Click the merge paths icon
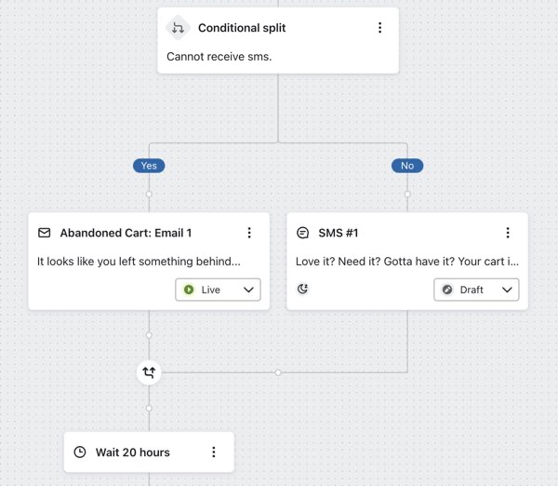 coord(149,372)
